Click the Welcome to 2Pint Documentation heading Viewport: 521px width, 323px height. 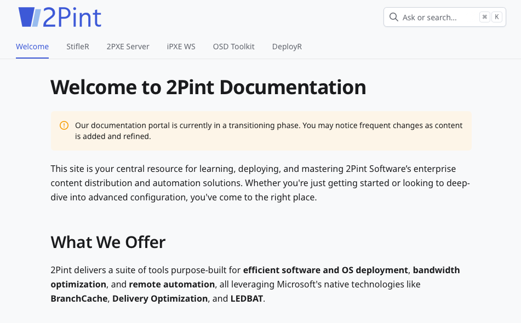(208, 87)
